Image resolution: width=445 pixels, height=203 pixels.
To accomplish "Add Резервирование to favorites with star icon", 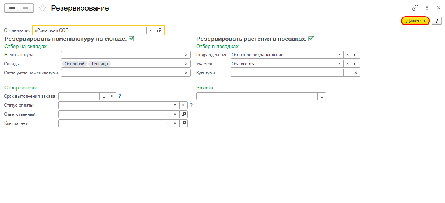I will coord(42,8).
